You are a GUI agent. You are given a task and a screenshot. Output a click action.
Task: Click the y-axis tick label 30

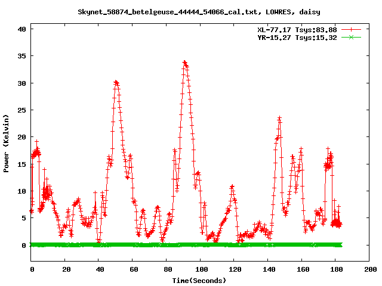[x=22, y=83]
